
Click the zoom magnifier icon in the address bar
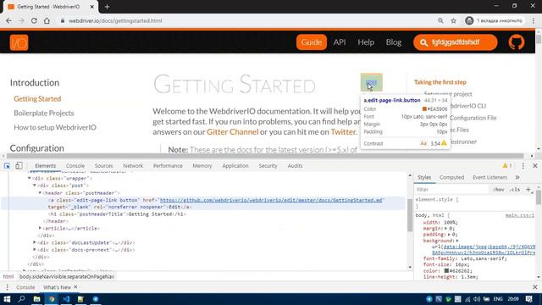(x=440, y=20)
